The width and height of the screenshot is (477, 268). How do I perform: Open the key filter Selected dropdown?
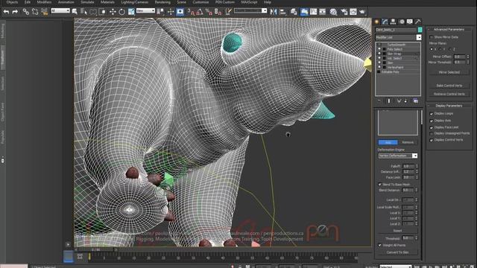pos(396,267)
